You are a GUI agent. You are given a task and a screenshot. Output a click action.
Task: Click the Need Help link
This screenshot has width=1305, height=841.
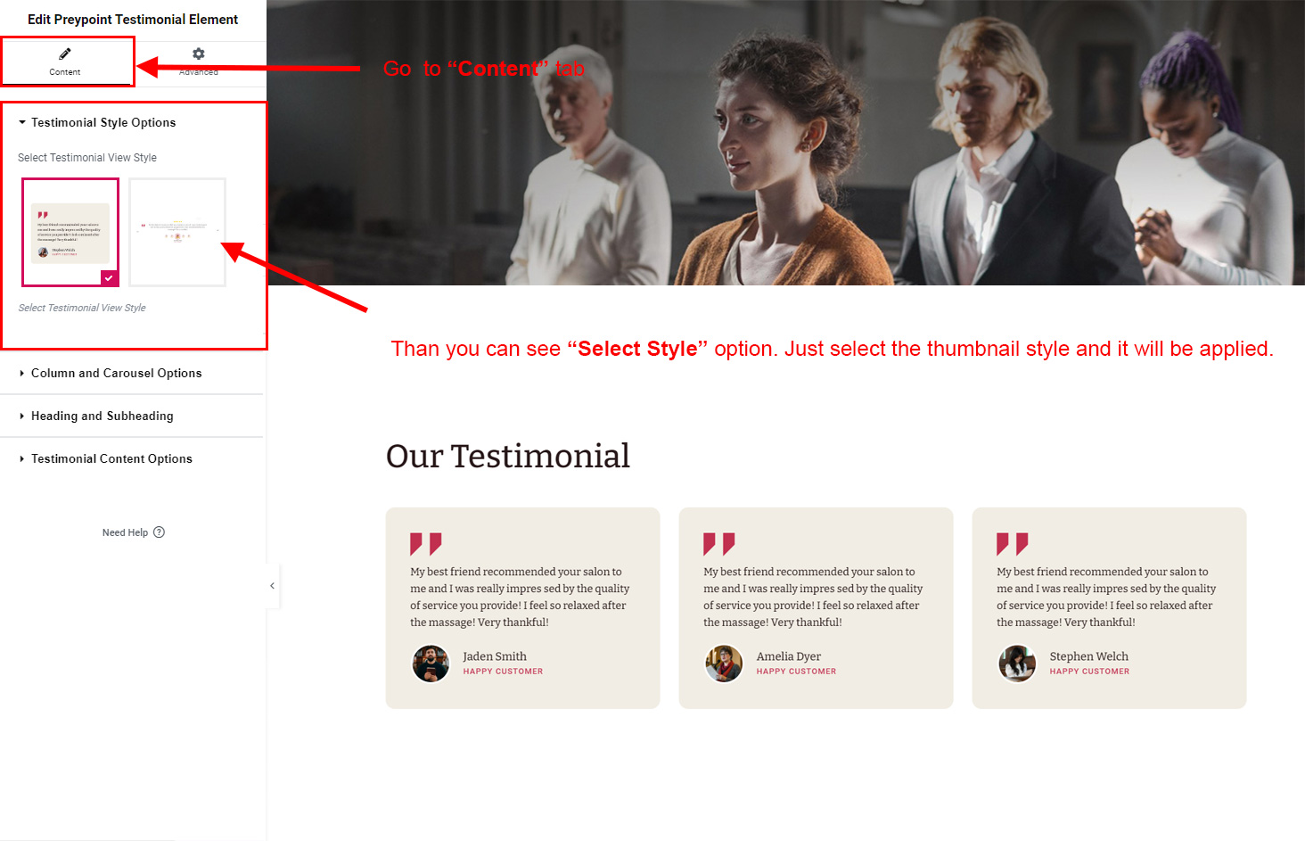125,532
